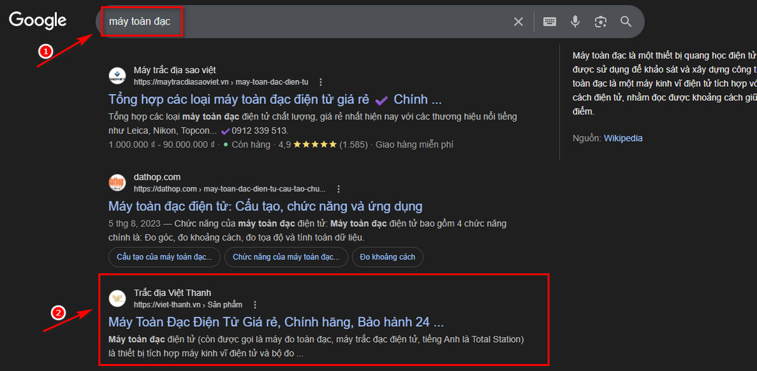Open the on-screen keyboard icon

coord(549,21)
